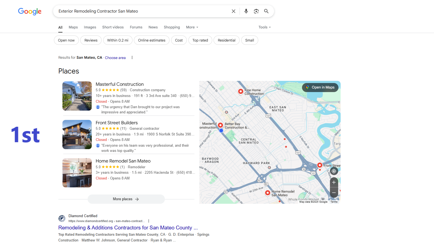Toggle the Reviews filter chip
The width and height of the screenshot is (434, 245).
(x=91, y=40)
